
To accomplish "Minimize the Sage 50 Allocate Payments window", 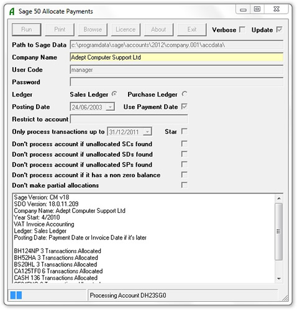I will (x=243, y=9).
